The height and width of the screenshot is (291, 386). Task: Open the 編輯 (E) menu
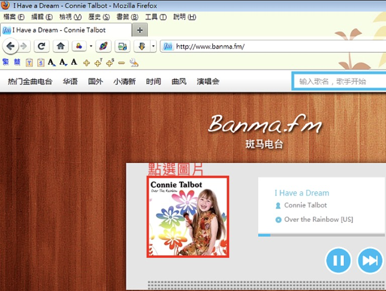pyautogui.click(x=42, y=17)
